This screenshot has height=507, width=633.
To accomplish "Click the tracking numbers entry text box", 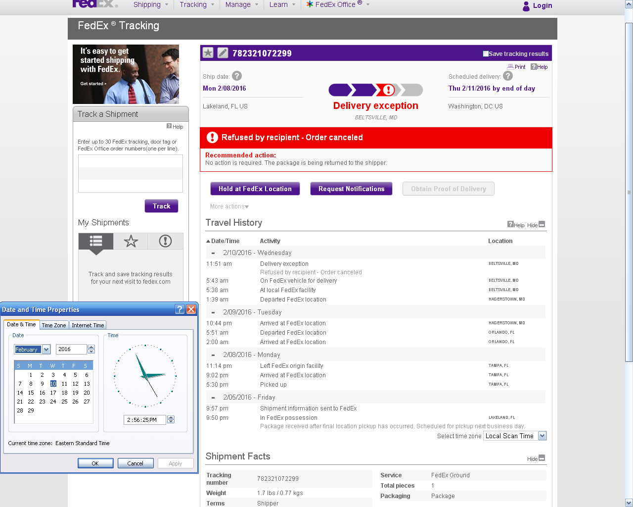I will coord(131,173).
